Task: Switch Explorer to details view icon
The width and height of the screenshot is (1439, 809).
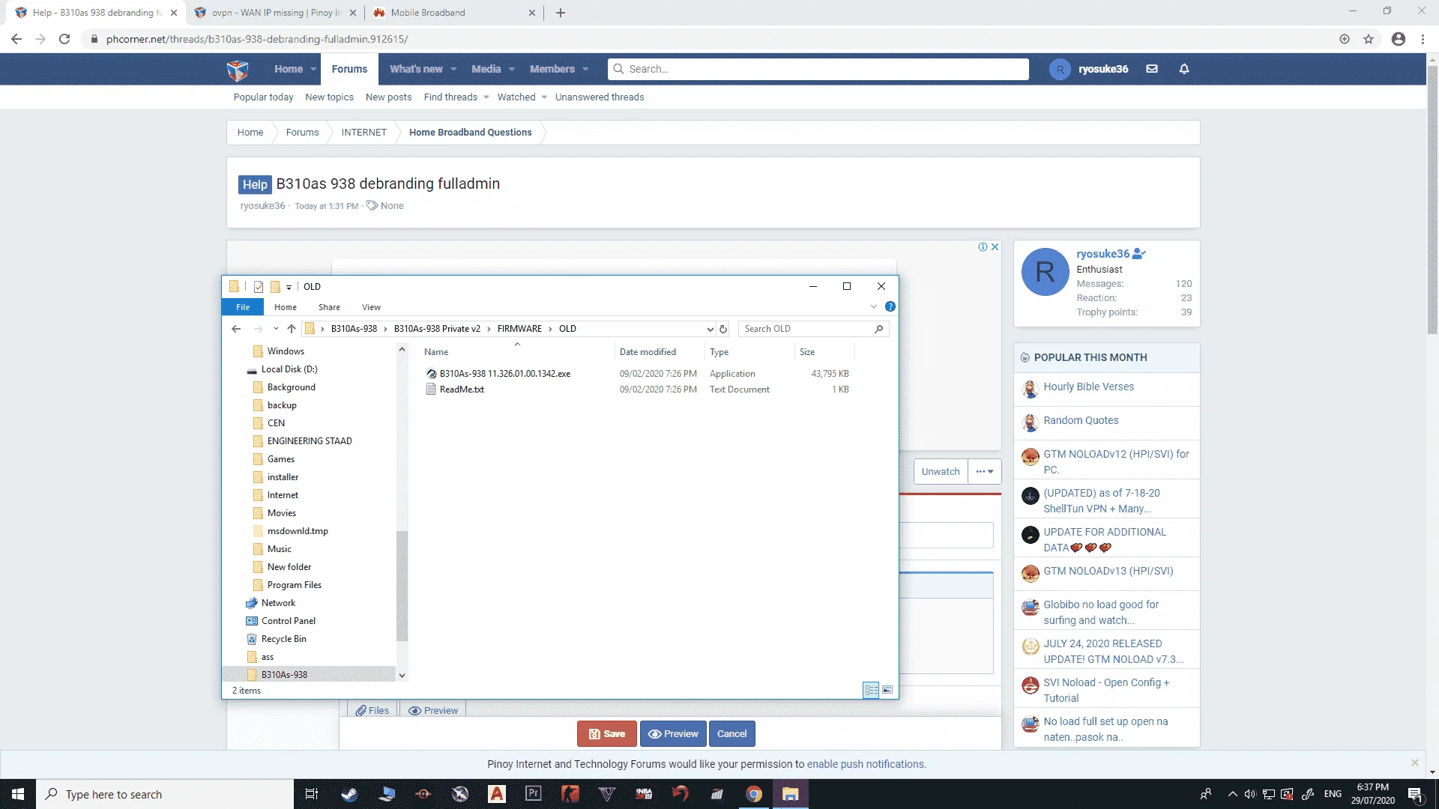Action: pos(871,690)
